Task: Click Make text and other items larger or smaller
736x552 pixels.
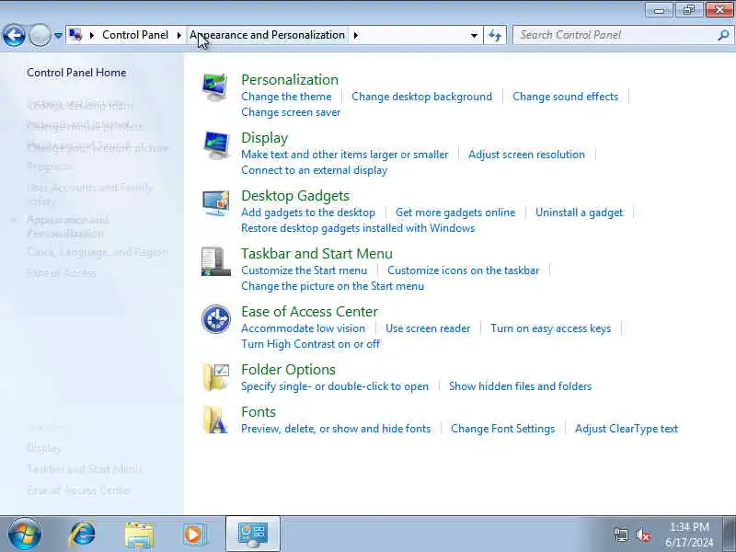Action: click(x=344, y=155)
